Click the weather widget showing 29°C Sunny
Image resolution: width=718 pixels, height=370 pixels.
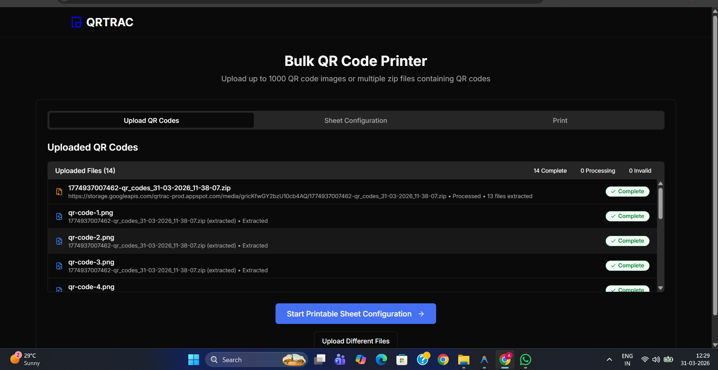tap(25, 358)
